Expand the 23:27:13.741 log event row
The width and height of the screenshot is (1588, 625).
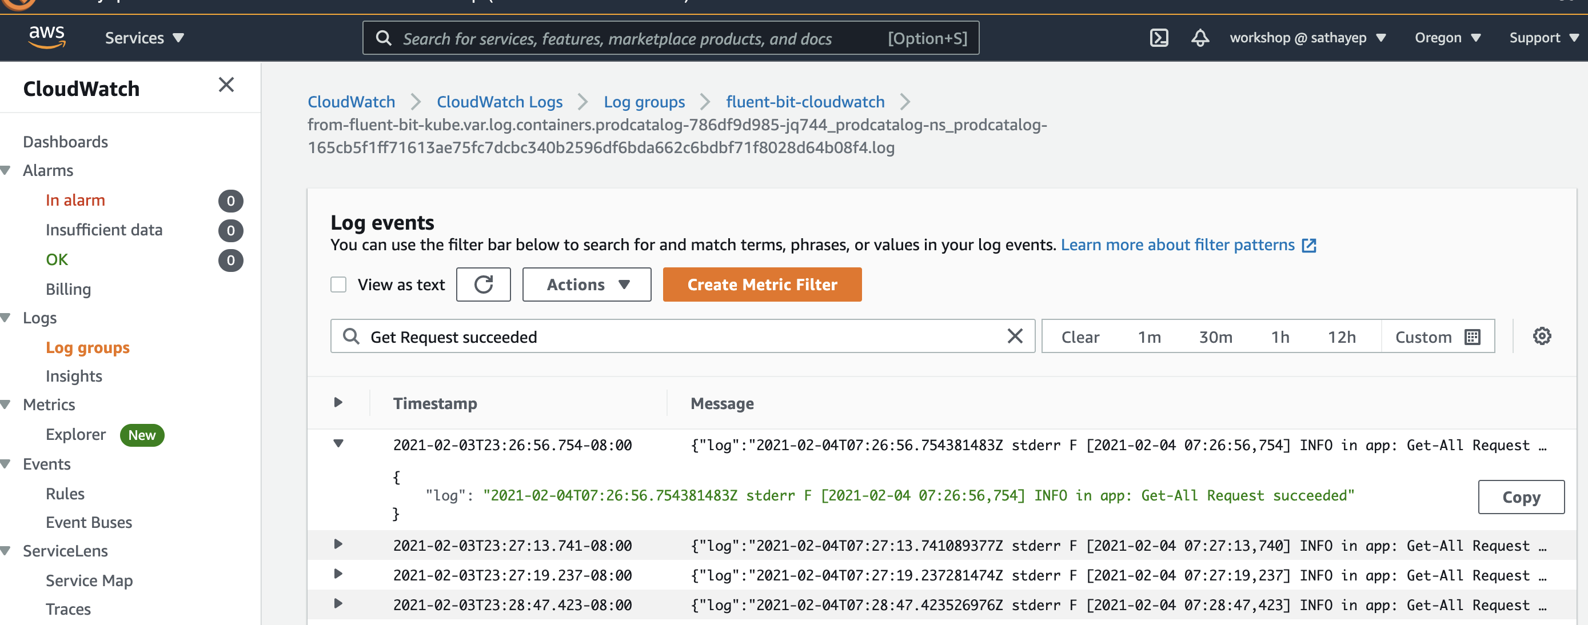tap(338, 544)
